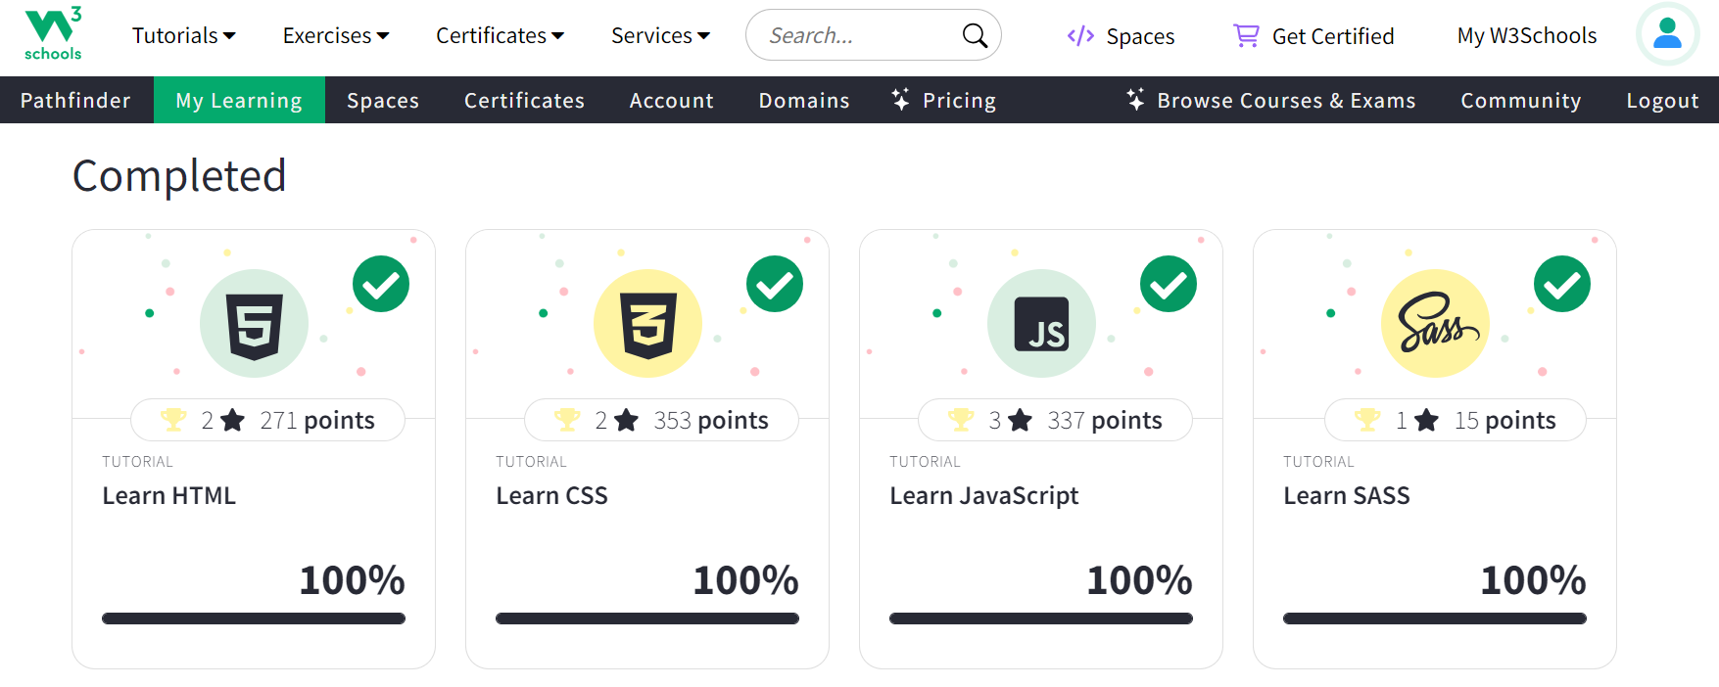Open the Learn SASS tutorial title
The image size is (1719, 687).
point(1347,495)
